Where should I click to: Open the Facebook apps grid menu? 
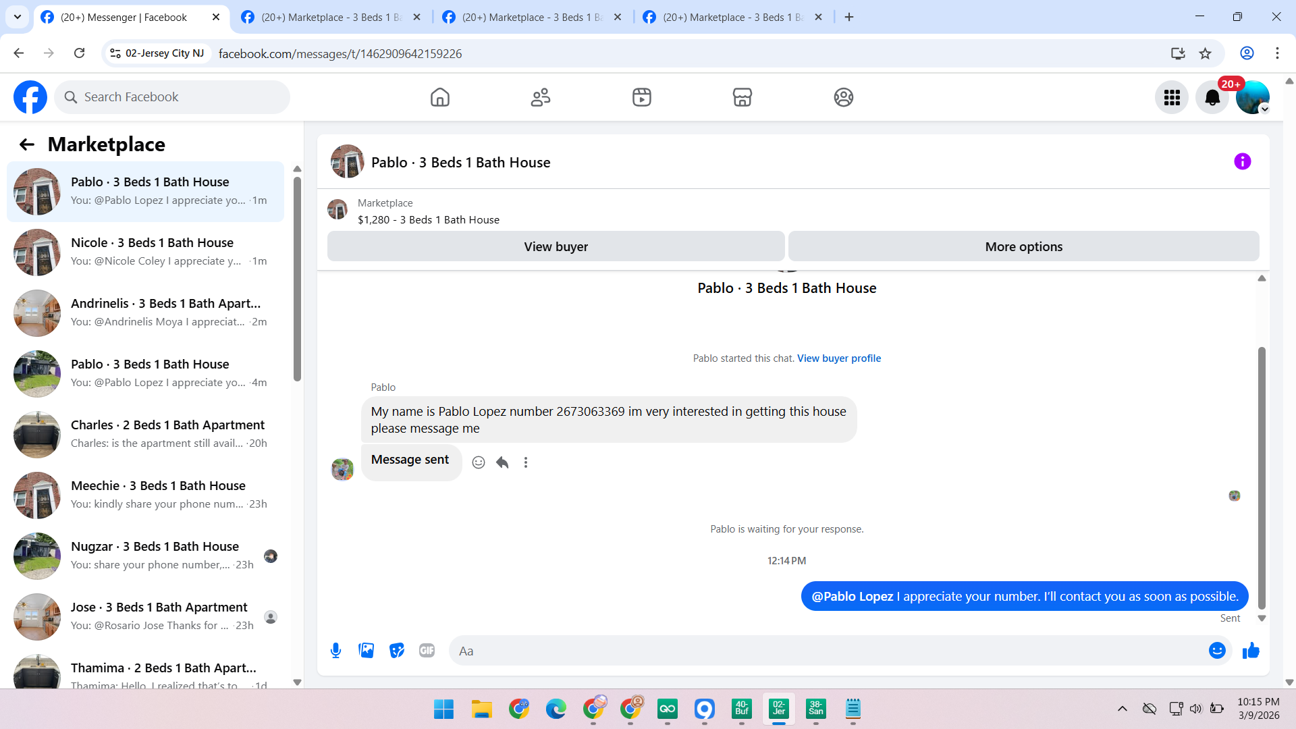pyautogui.click(x=1172, y=98)
